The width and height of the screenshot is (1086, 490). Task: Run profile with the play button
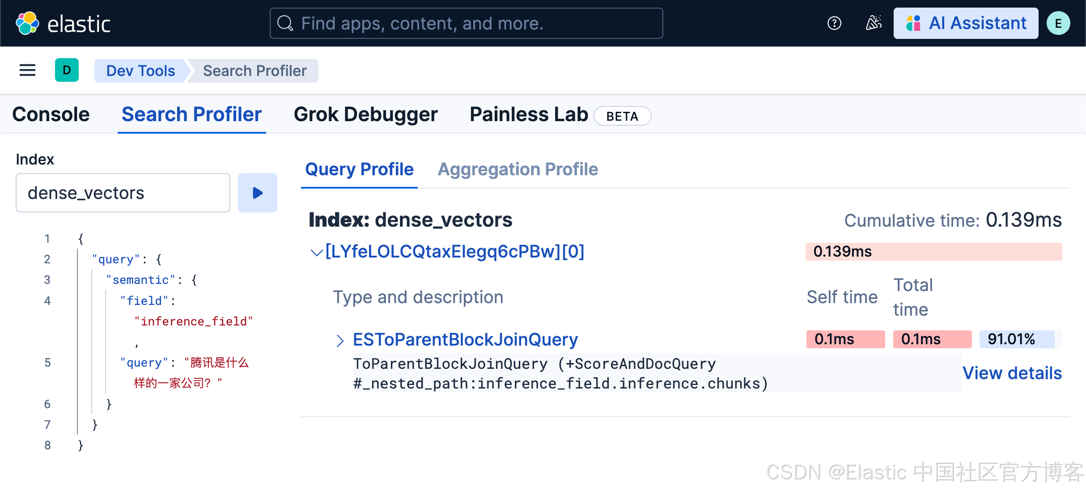tap(258, 193)
